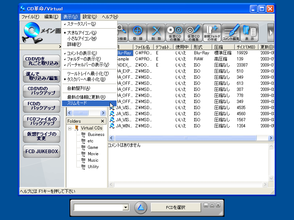Sort list by ファイル名 column header
Viewport: 294px width, 220px height.
click(x=143, y=47)
